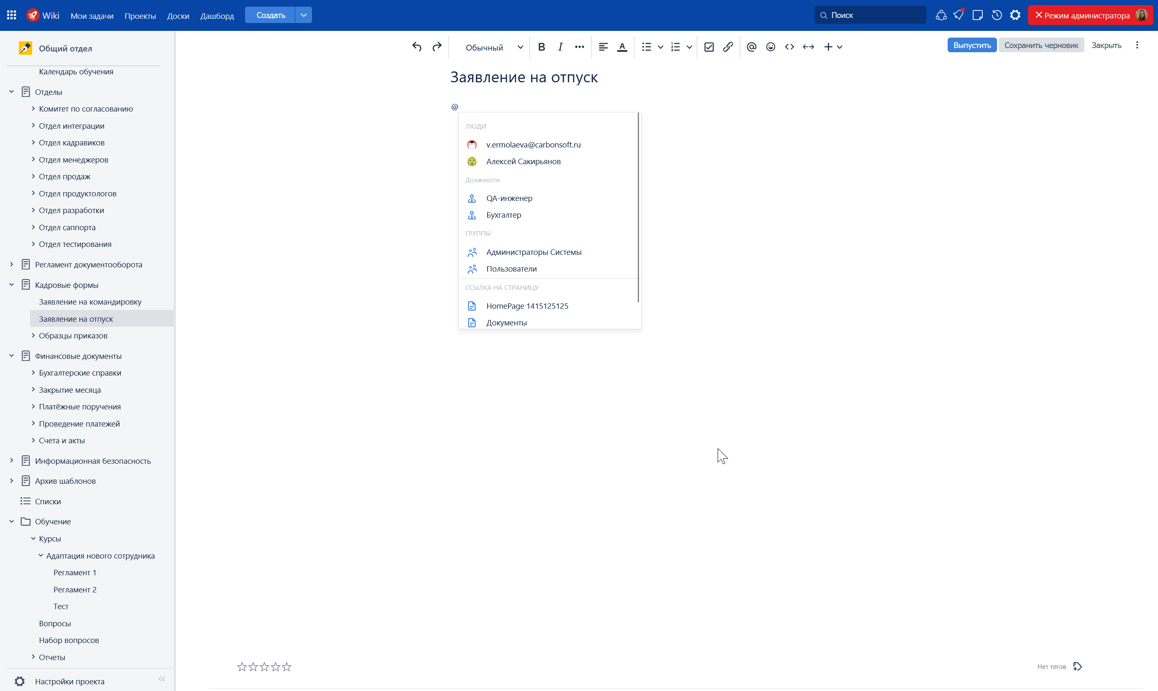Open Доски in the top navigation
The width and height of the screenshot is (1158, 691).
[178, 15]
